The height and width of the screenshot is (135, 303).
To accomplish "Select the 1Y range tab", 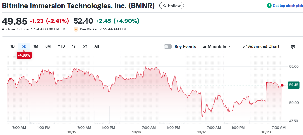I will pyautogui.click(x=74, y=46).
